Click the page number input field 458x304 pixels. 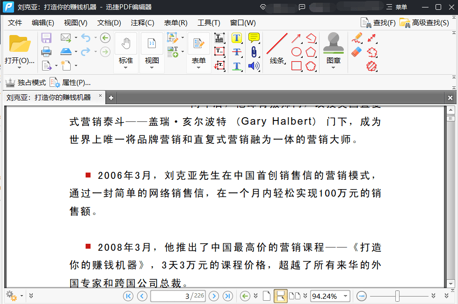pyautogui.click(x=178, y=296)
